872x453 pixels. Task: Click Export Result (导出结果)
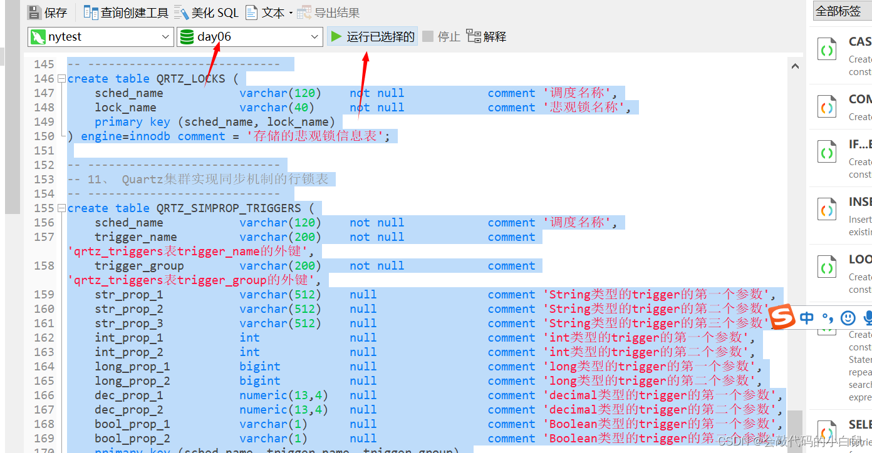pos(328,13)
